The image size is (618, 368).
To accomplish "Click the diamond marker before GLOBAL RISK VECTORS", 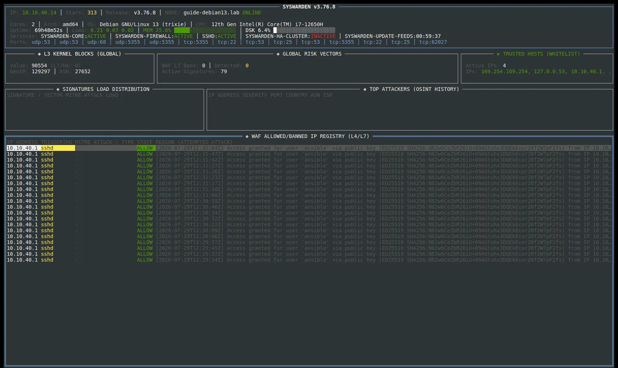I will (x=278, y=54).
